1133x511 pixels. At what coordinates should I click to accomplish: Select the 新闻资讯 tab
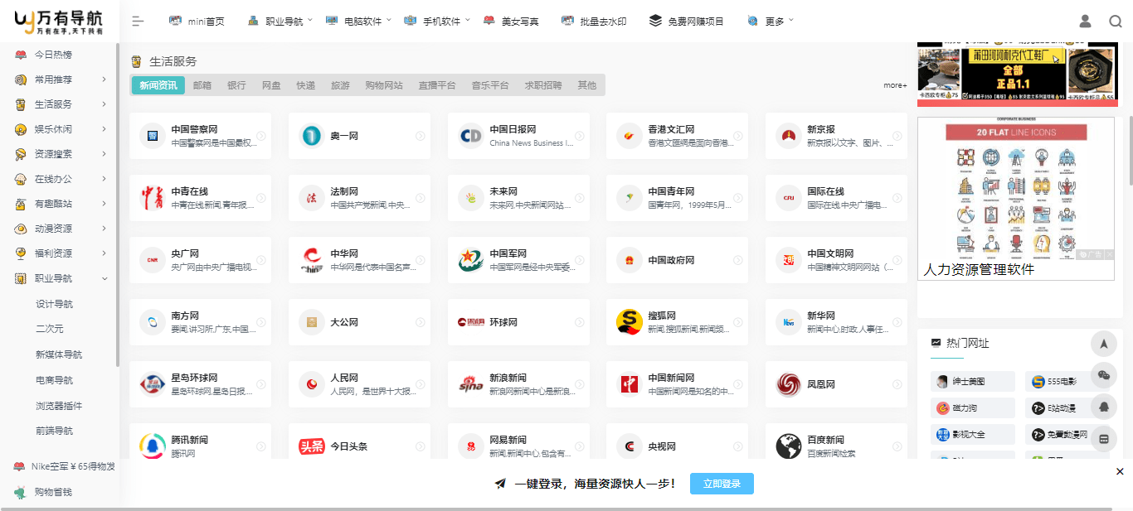click(x=158, y=85)
